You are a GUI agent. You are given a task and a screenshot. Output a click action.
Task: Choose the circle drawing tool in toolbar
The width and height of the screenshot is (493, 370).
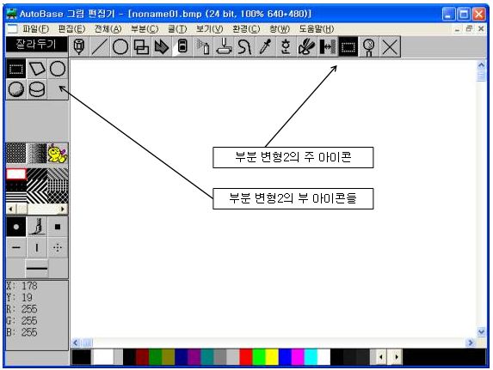coord(120,46)
